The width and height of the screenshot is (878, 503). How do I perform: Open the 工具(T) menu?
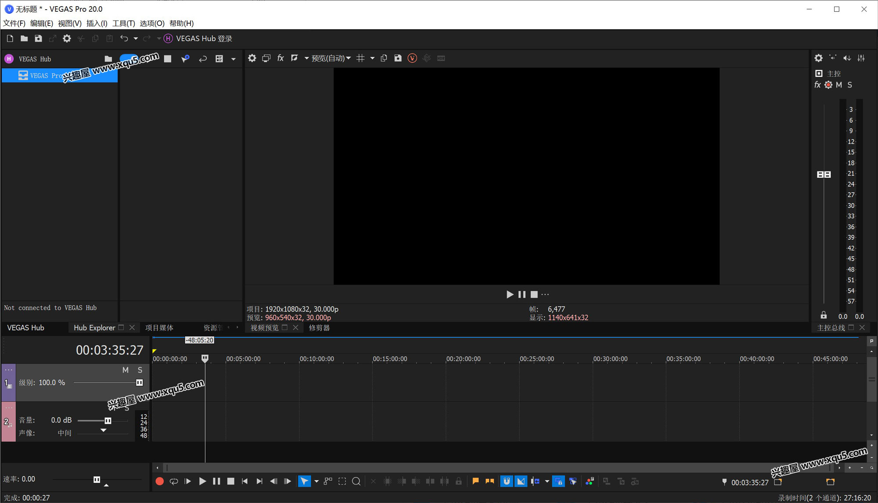click(x=123, y=23)
